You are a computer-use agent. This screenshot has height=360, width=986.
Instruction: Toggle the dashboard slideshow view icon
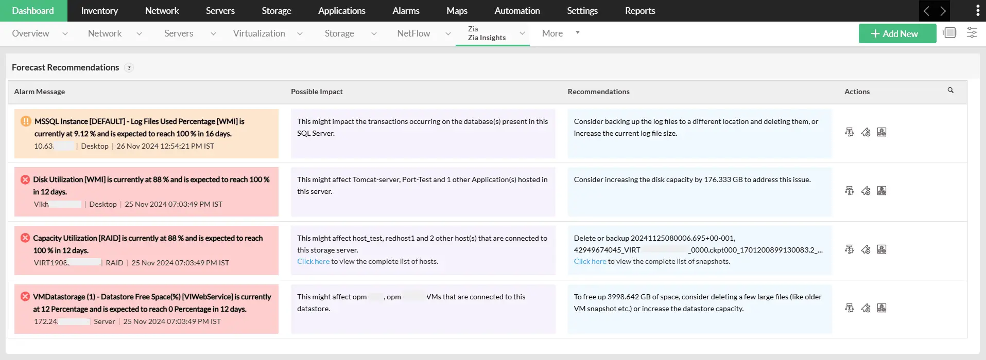949,33
